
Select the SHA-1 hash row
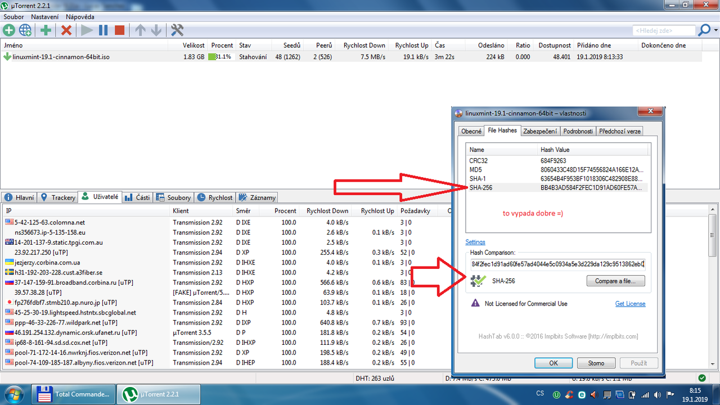click(x=558, y=179)
